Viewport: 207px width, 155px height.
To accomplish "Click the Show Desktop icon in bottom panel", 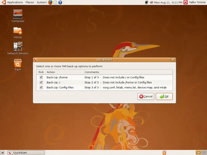I will [x=3, y=153].
